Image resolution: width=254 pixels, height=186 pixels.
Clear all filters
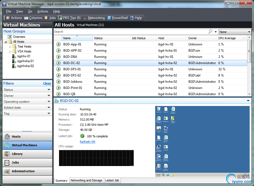coord(47,83)
